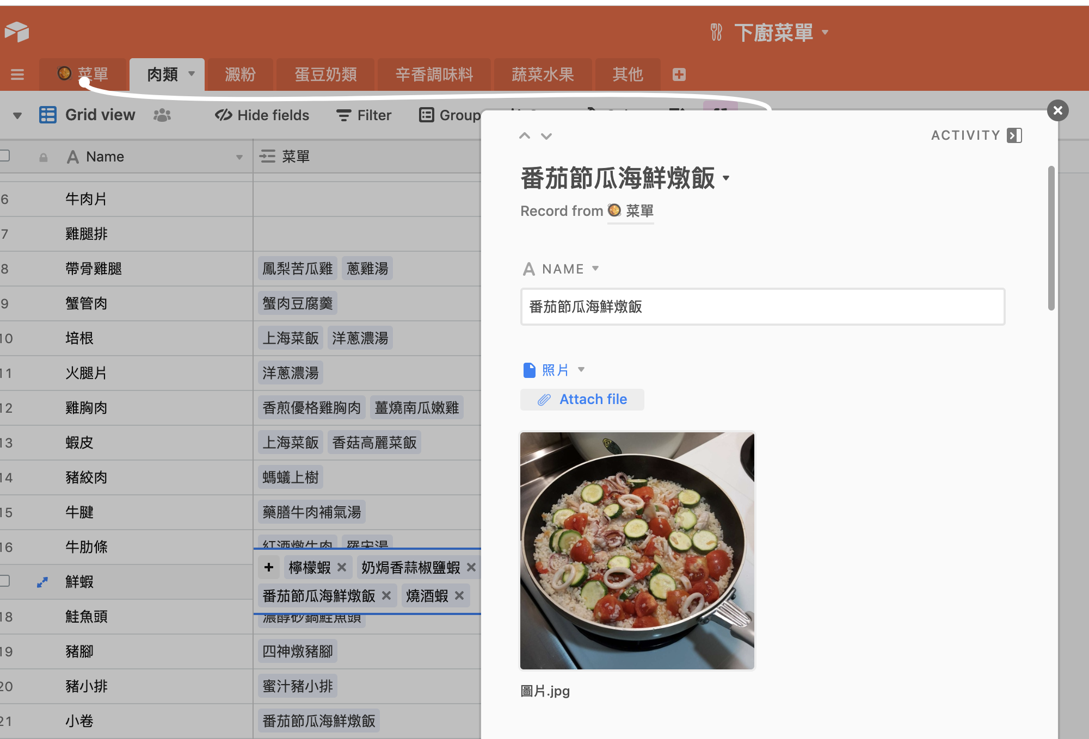
Task: Click the Attach file button
Action: coord(582,399)
